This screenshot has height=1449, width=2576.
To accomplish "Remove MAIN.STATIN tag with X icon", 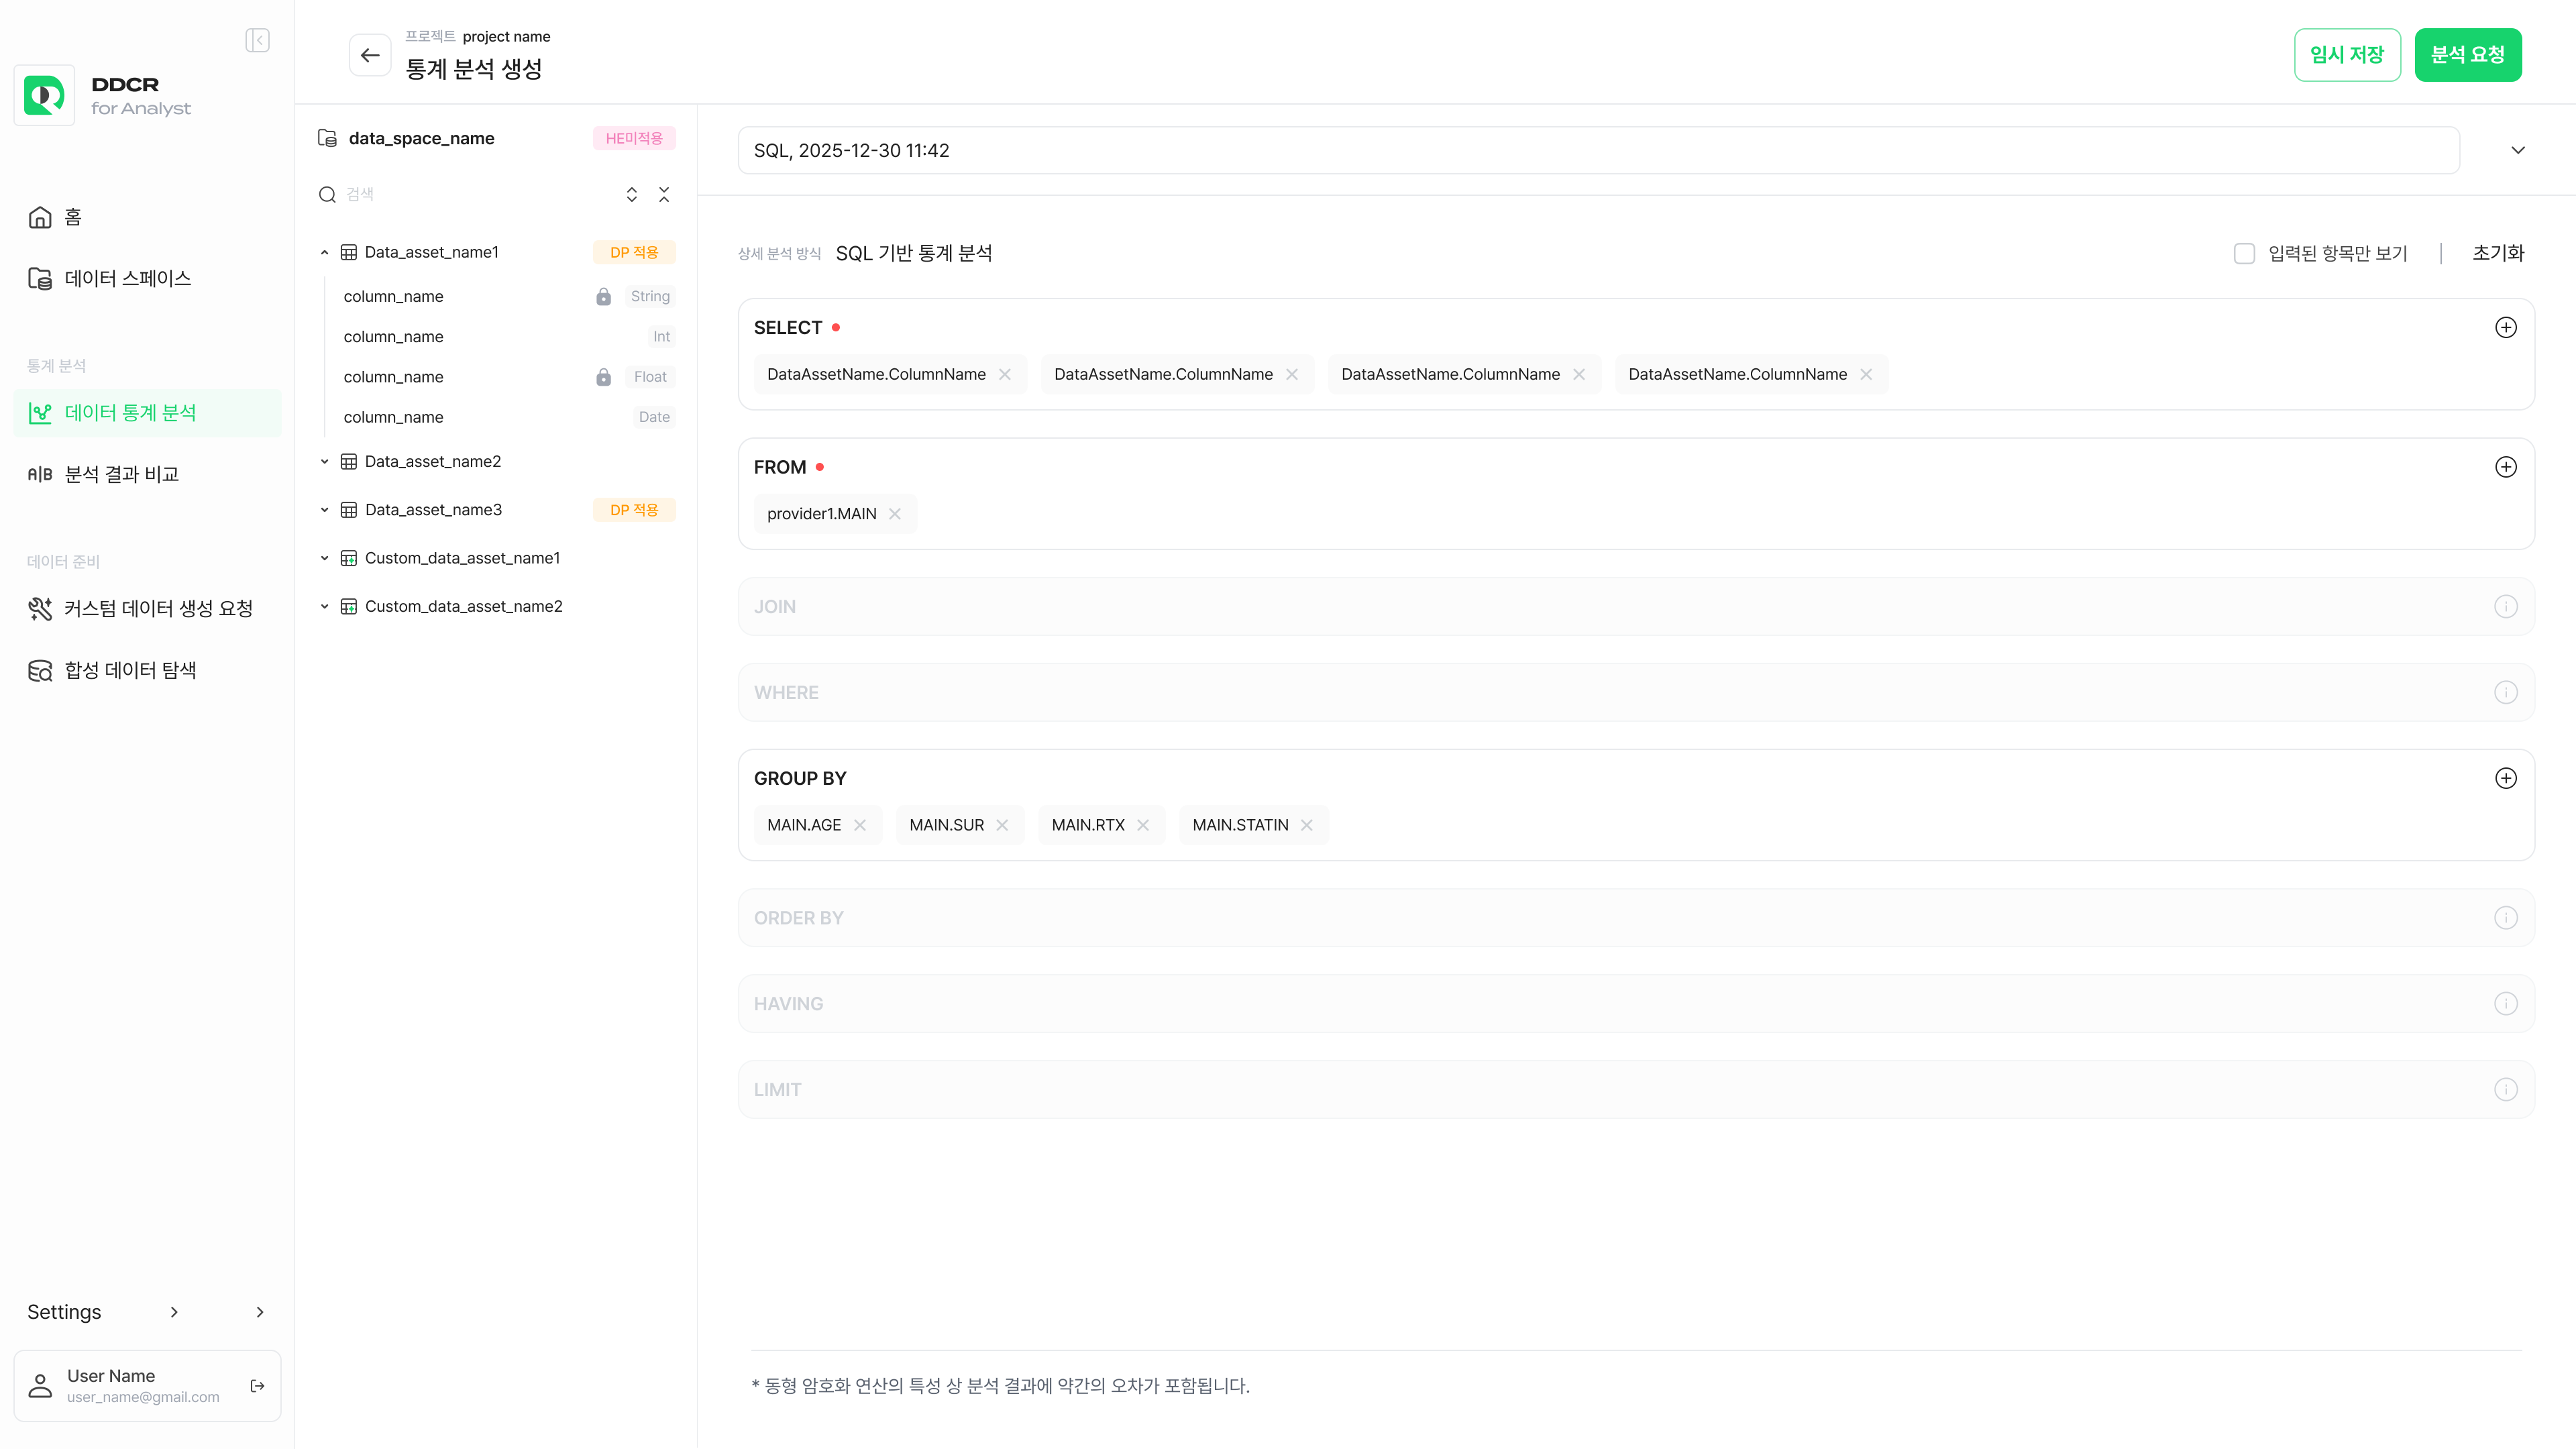I will (x=1306, y=825).
